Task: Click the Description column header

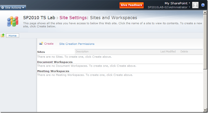Action: (x=82, y=52)
